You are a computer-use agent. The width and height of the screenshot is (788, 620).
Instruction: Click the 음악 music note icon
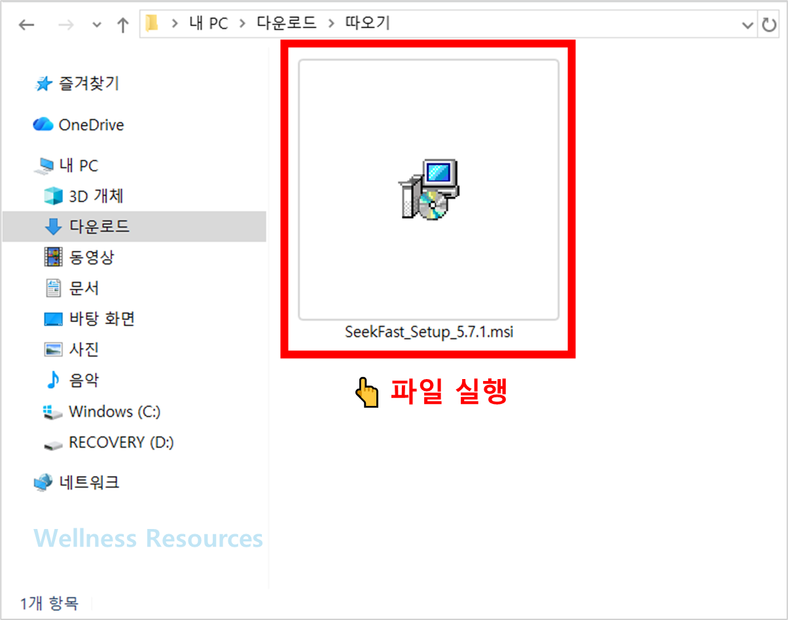tap(52, 380)
